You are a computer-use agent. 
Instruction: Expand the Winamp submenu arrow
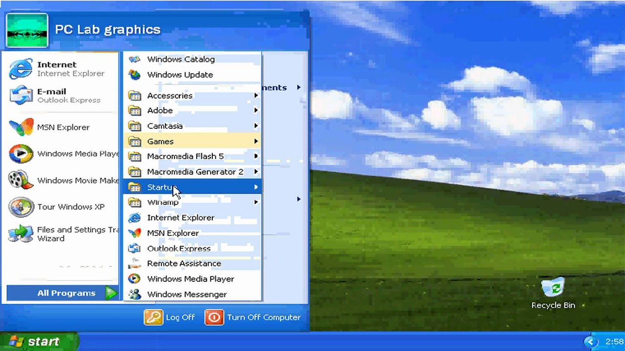[256, 202]
